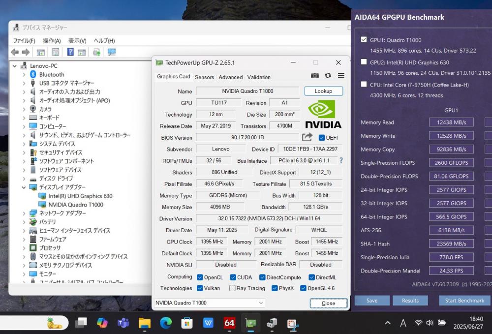The image size is (492, 334).
Task: Expand the キーボード tree node
Action: pyautogui.click(x=24, y=118)
